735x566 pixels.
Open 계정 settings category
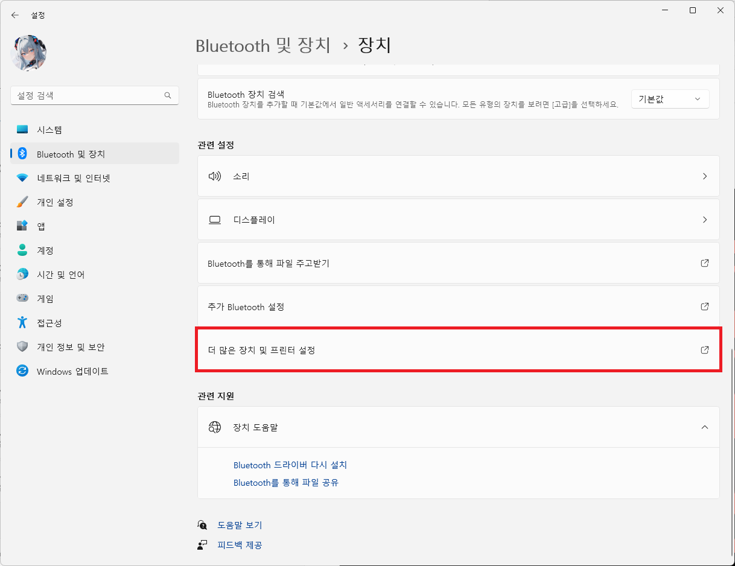[x=95, y=250]
